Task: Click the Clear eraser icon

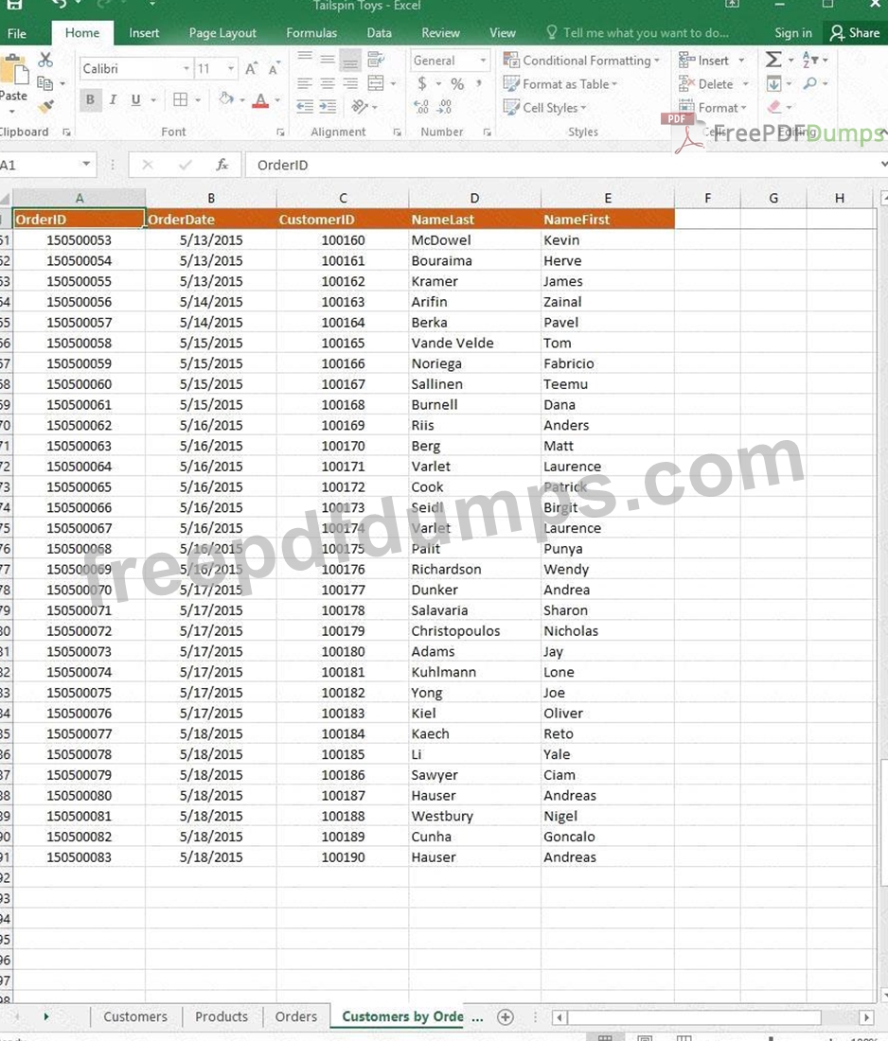Action: [x=773, y=107]
